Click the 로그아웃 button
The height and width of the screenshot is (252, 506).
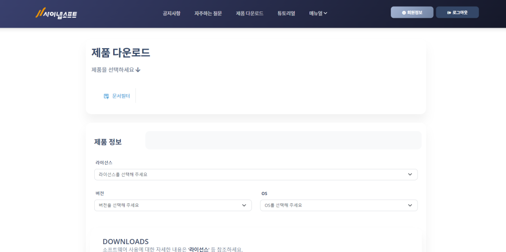(x=457, y=12)
